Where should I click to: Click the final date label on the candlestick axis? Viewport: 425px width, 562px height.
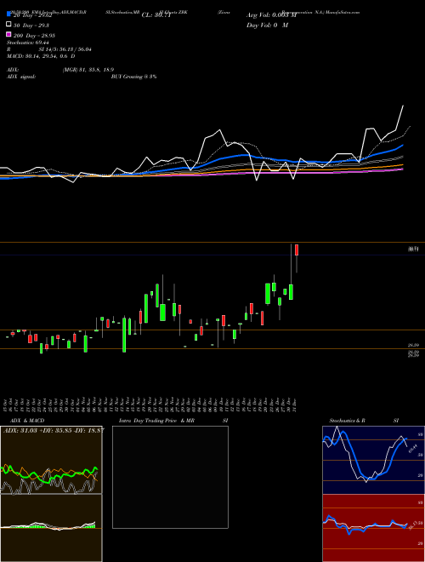pos(295,405)
